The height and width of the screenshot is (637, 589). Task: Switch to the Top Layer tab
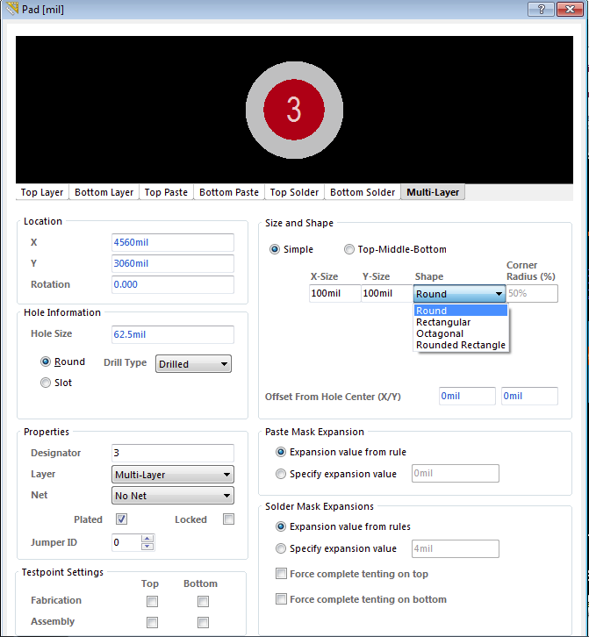(42, 192)
